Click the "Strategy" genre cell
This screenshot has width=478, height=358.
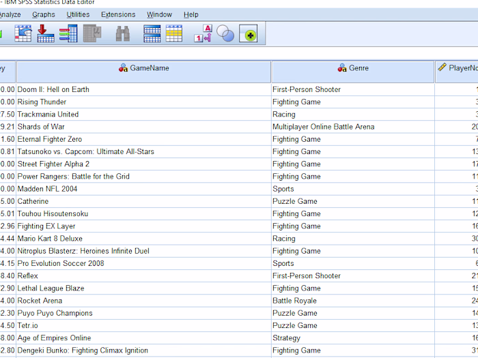[x=353, y=338]
